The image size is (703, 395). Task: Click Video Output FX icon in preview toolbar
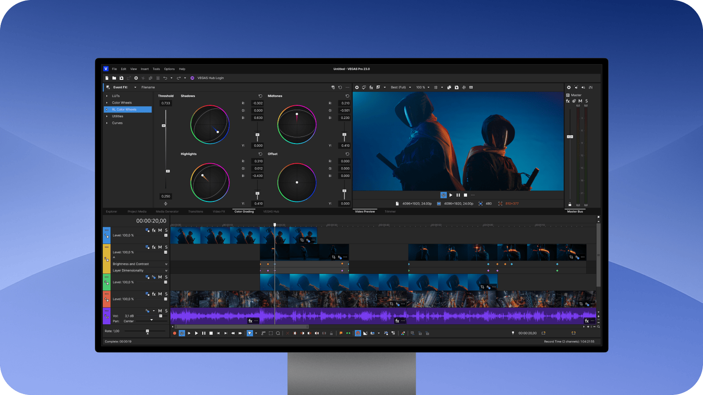point(371,87)
